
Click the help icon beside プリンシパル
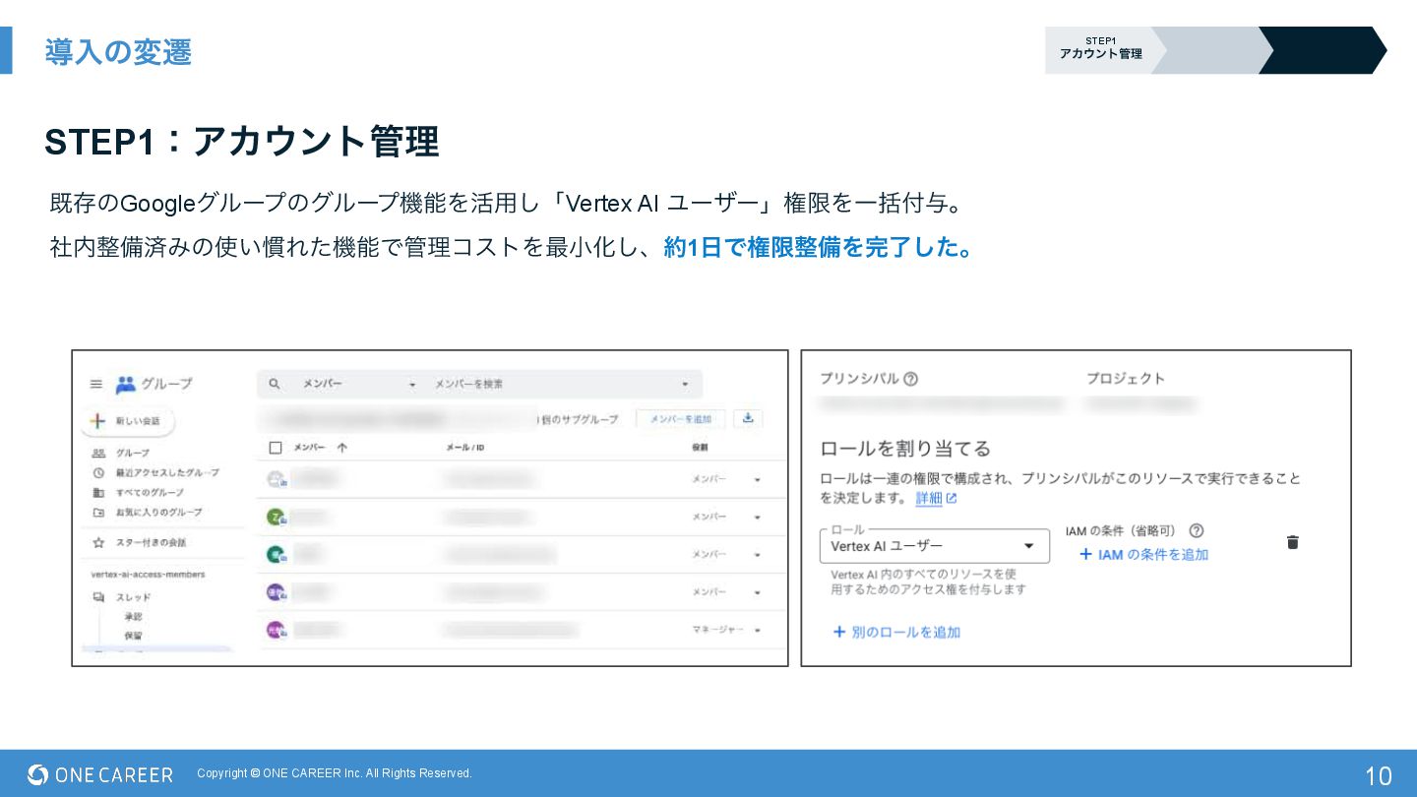click(x=910, y=379)
